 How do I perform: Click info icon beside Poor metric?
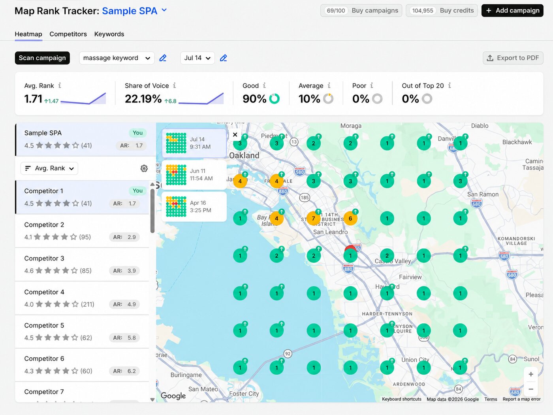point(372,85)
